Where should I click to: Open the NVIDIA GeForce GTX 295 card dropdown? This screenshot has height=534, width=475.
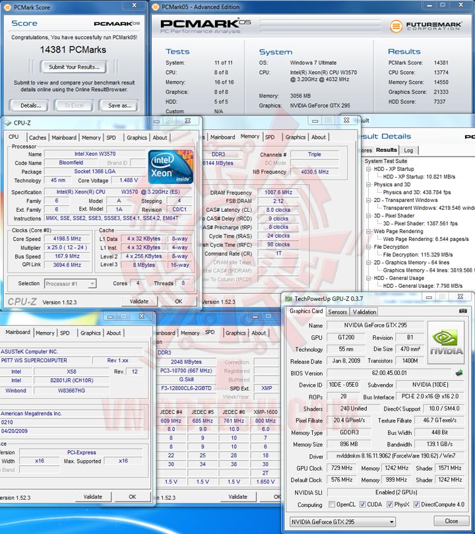coord(342,521)
